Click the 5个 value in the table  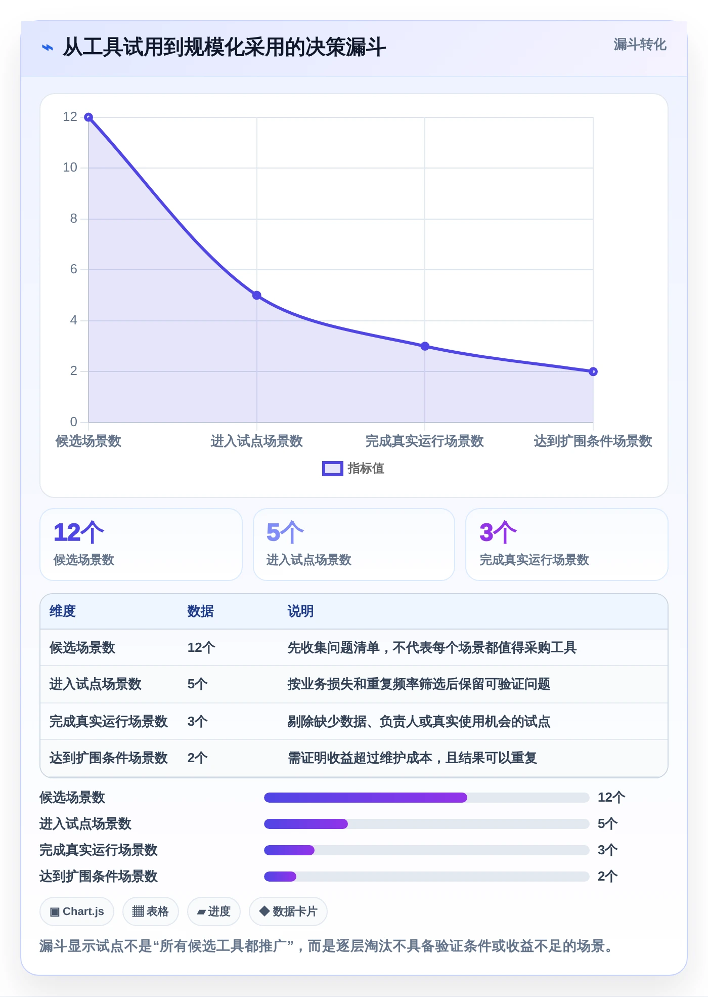pyautogui.click(x=198, y=684)
